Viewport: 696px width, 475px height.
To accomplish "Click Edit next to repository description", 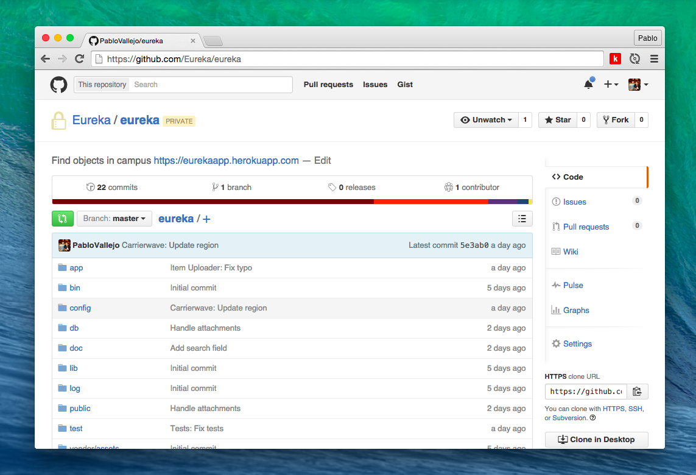I will coord(323,160).
